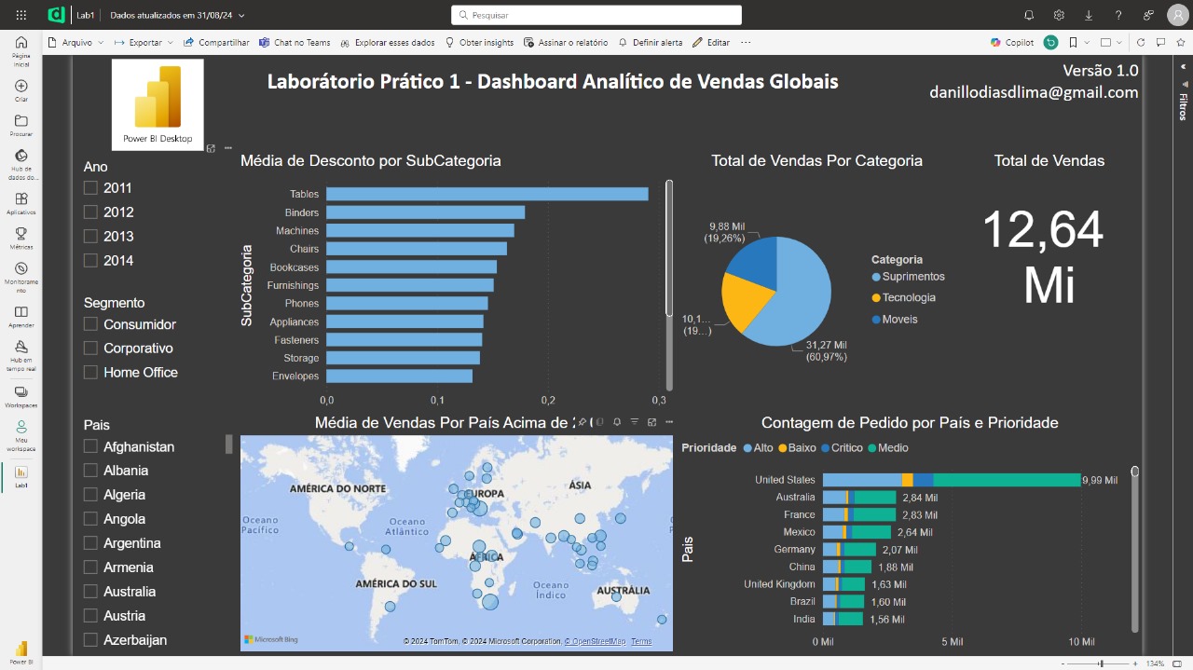
Task: Open the help question mark
Action: click(1118, 15)
